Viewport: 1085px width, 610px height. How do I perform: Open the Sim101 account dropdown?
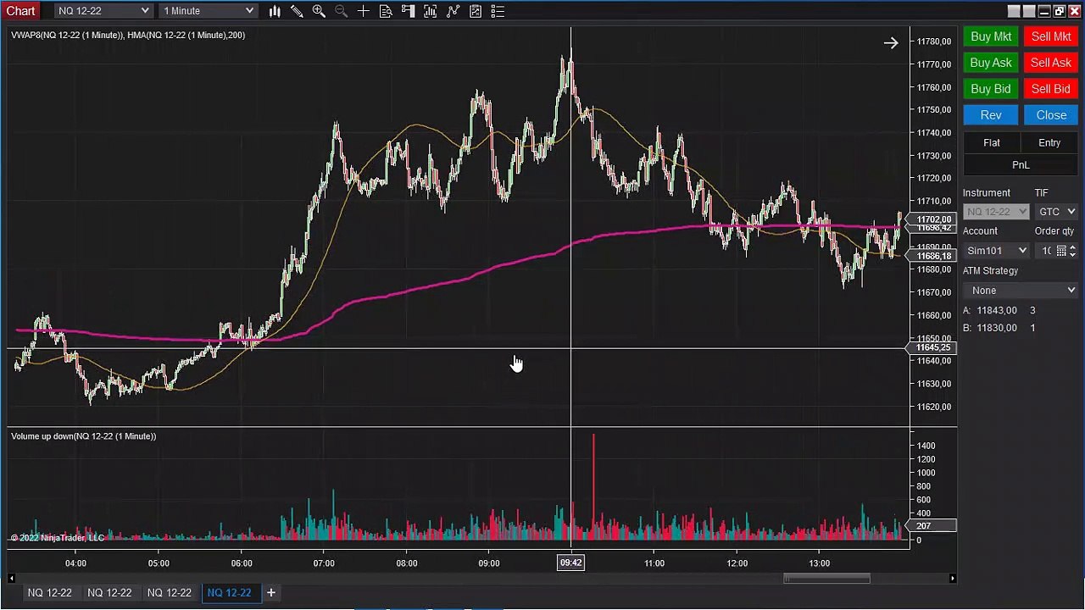997,251
